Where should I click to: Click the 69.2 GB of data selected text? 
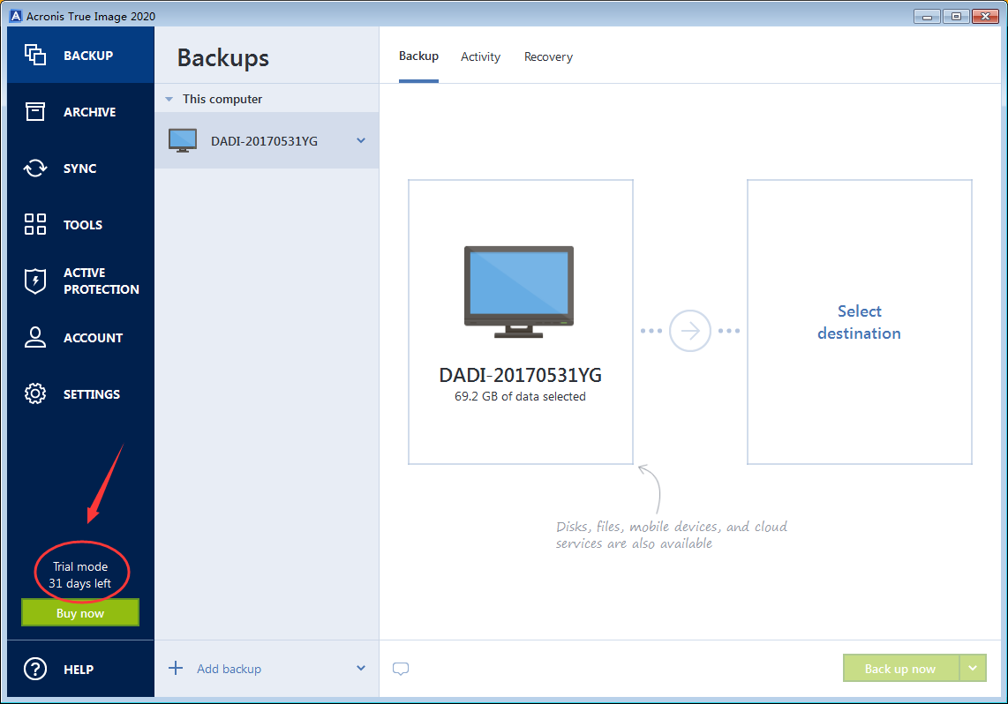(x=520, y=396)
